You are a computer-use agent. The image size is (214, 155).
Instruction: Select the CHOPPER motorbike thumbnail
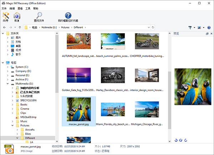[x=147, y=41]
